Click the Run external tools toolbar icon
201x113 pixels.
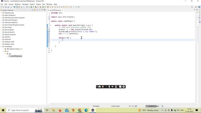[36, 7]
